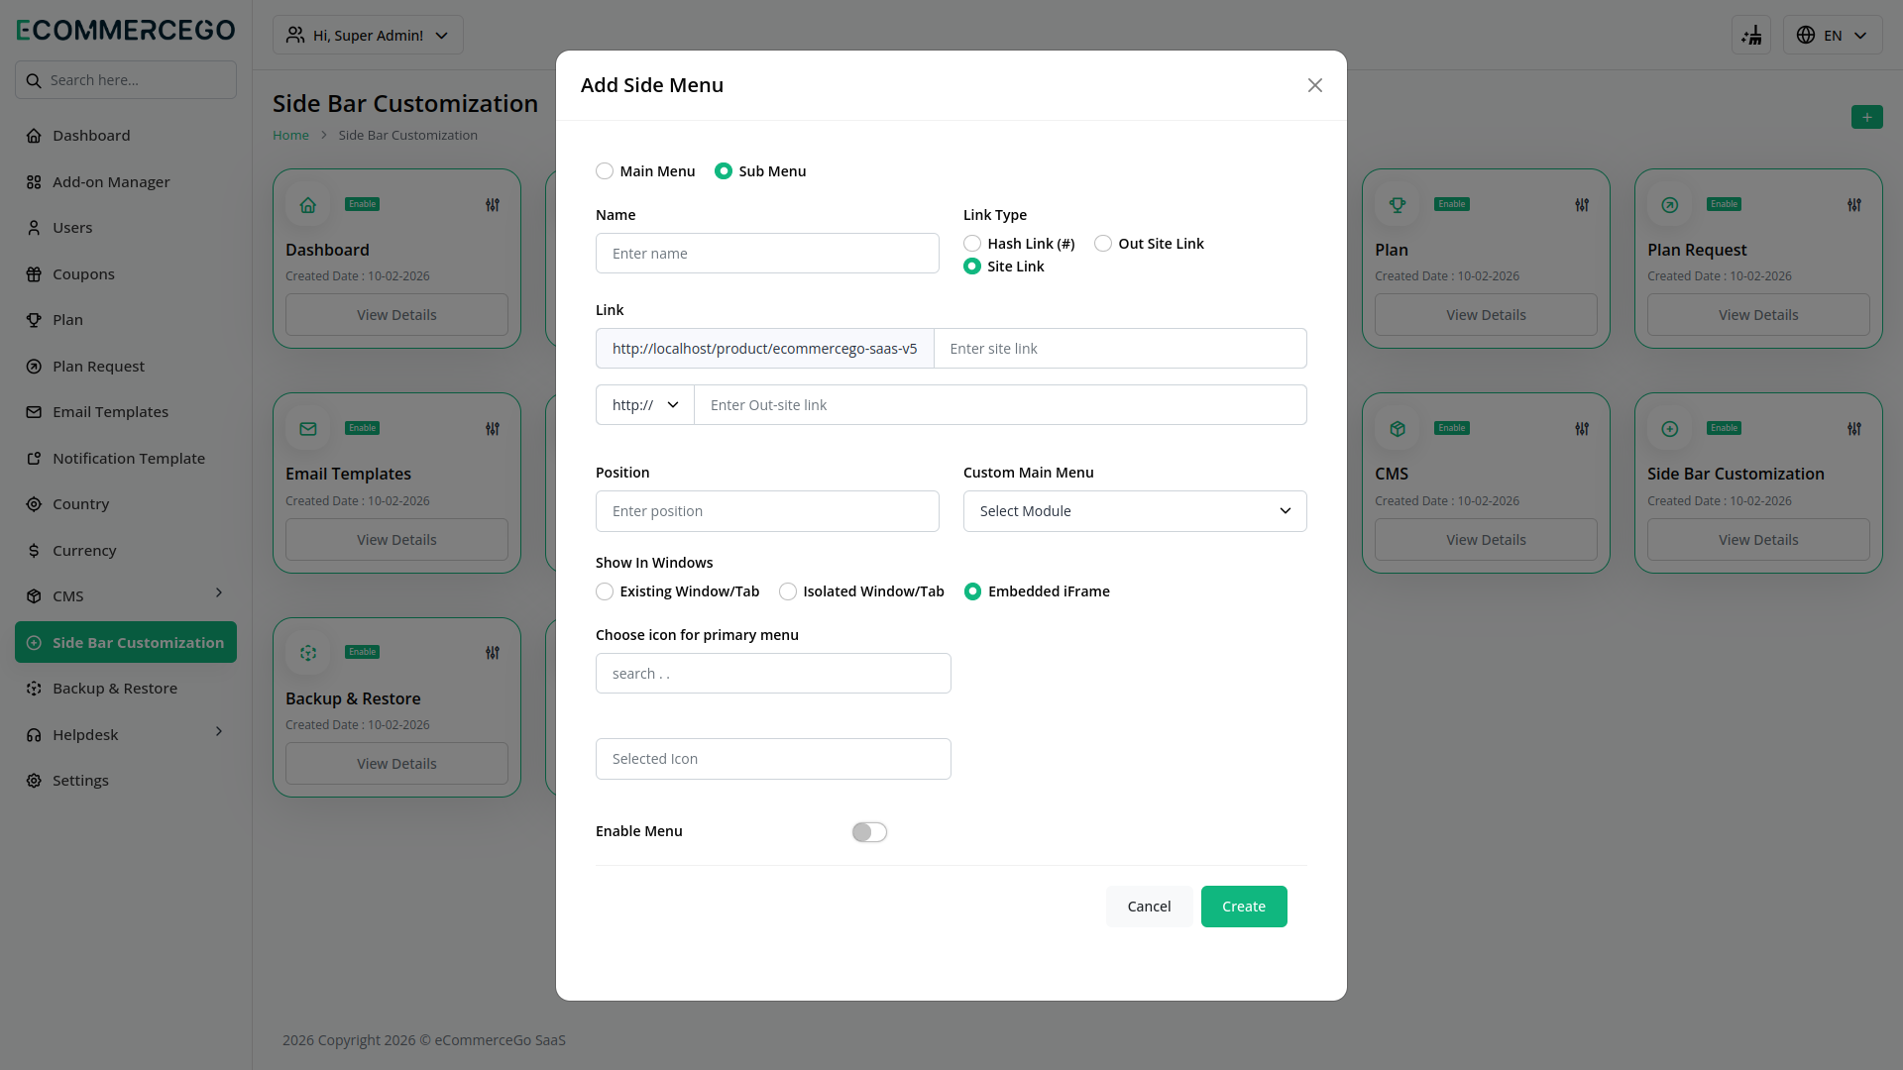The width and height of the screenshot is (1903, 1070).
Task: Choose the Hash Link (#) link type
Action: click(972, 244)
